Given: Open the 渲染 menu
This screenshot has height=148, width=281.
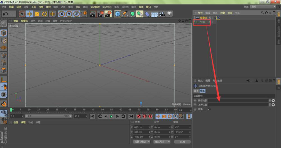Looking at the screenshot, I should [78, 7].
